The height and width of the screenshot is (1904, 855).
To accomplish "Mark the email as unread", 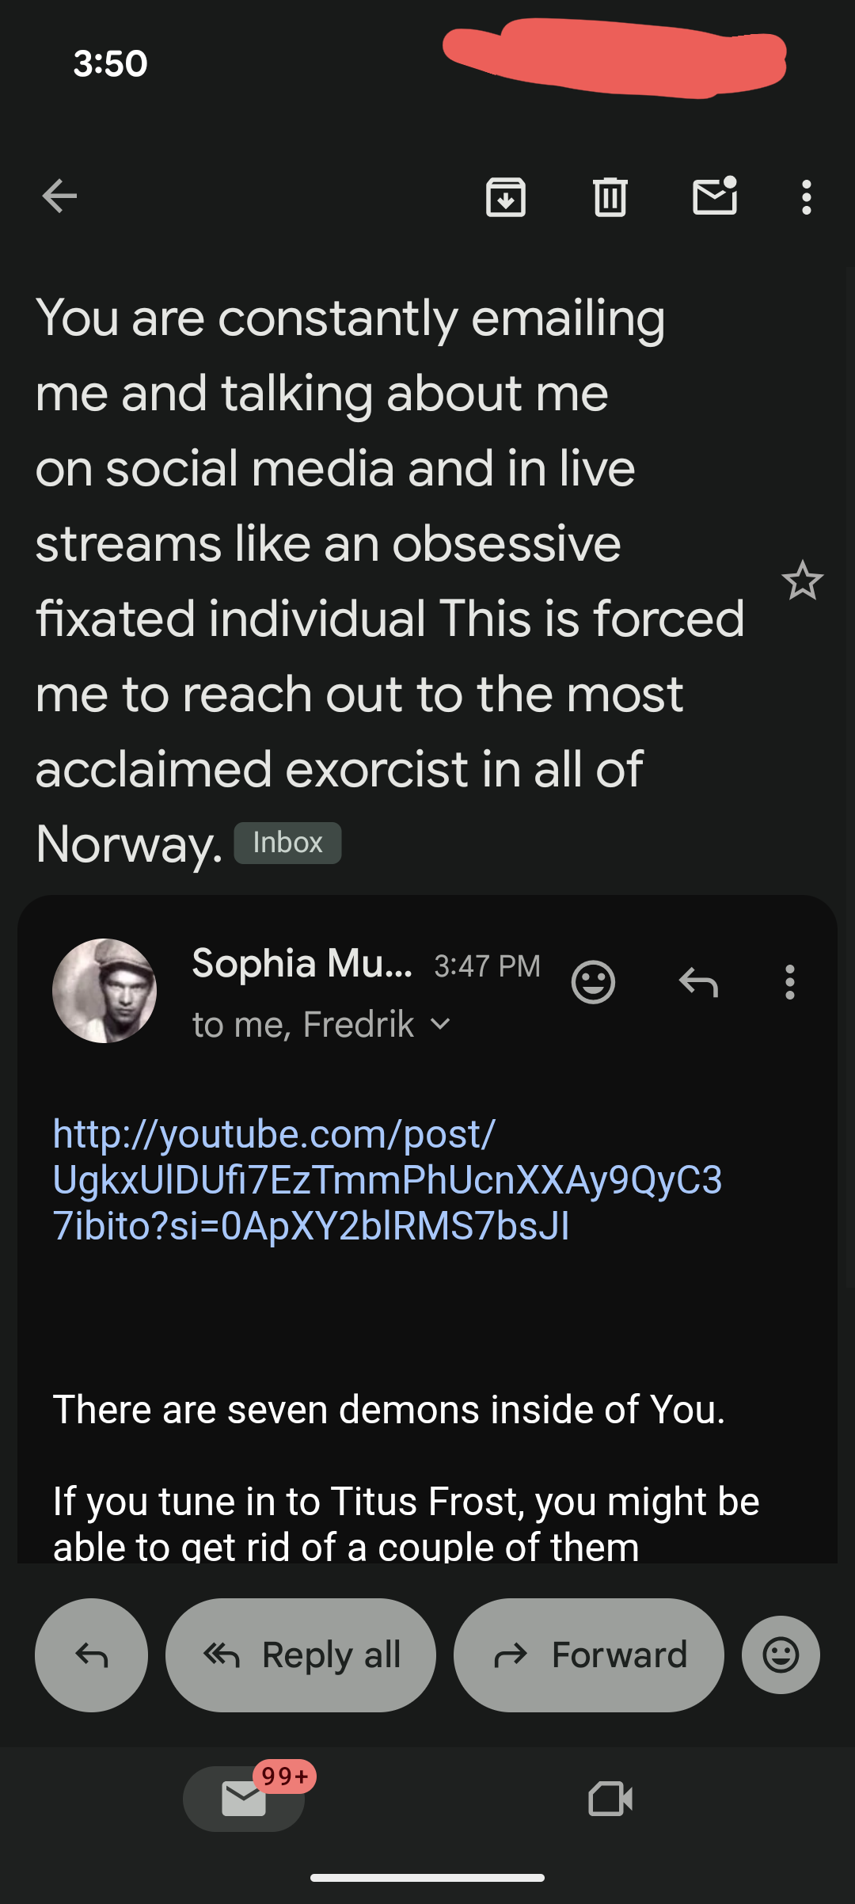I will [715, 197].
